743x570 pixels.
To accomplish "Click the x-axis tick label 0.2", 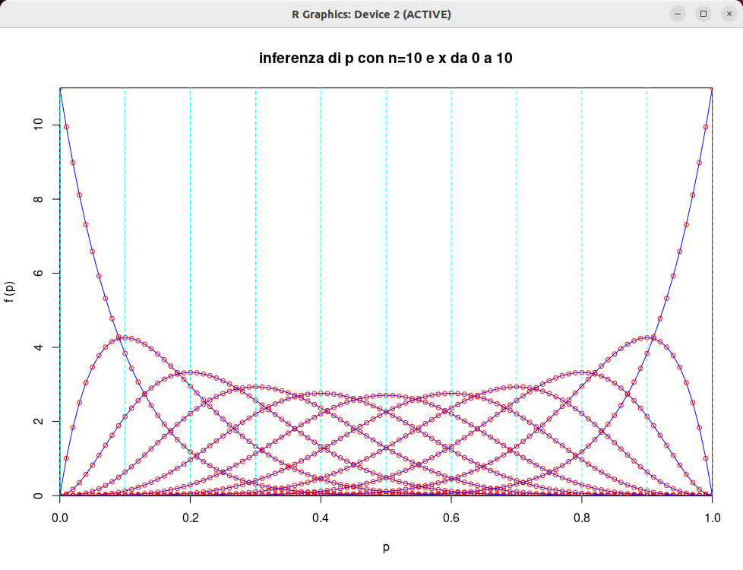I will tap(191, 518).
